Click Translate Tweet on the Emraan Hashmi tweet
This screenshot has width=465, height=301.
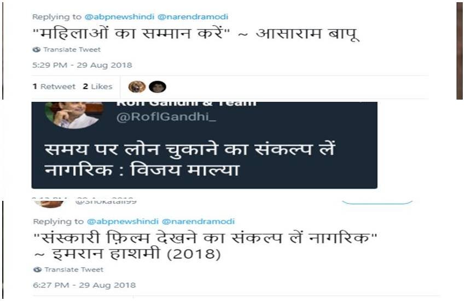tap(74, 270)
